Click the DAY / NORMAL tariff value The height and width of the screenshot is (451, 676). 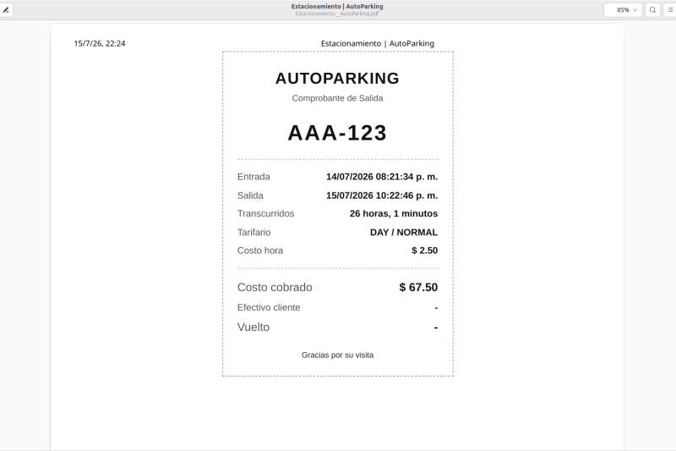(404, 232)
